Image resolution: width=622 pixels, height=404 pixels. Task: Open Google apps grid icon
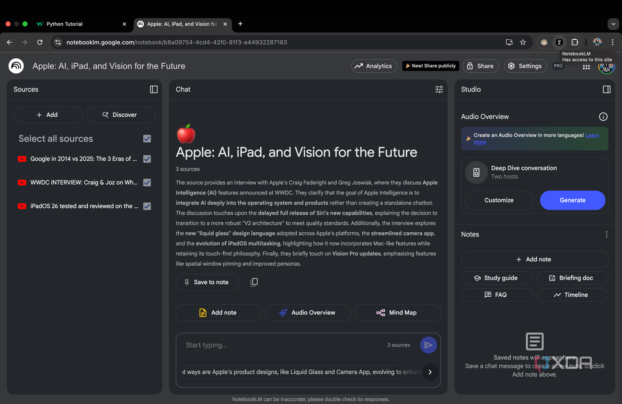click(x=586, y=67)
